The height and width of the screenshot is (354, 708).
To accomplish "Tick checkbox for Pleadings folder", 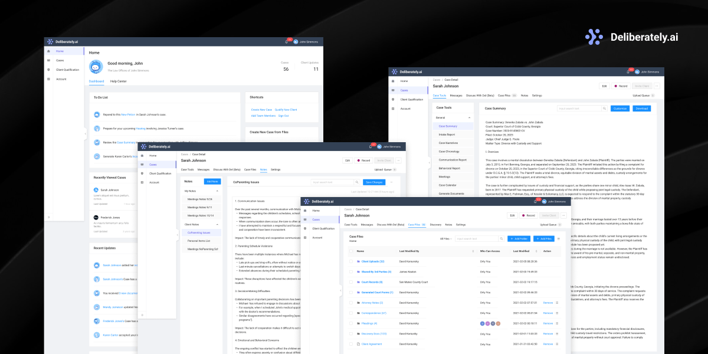I will (x=351, y=323).
